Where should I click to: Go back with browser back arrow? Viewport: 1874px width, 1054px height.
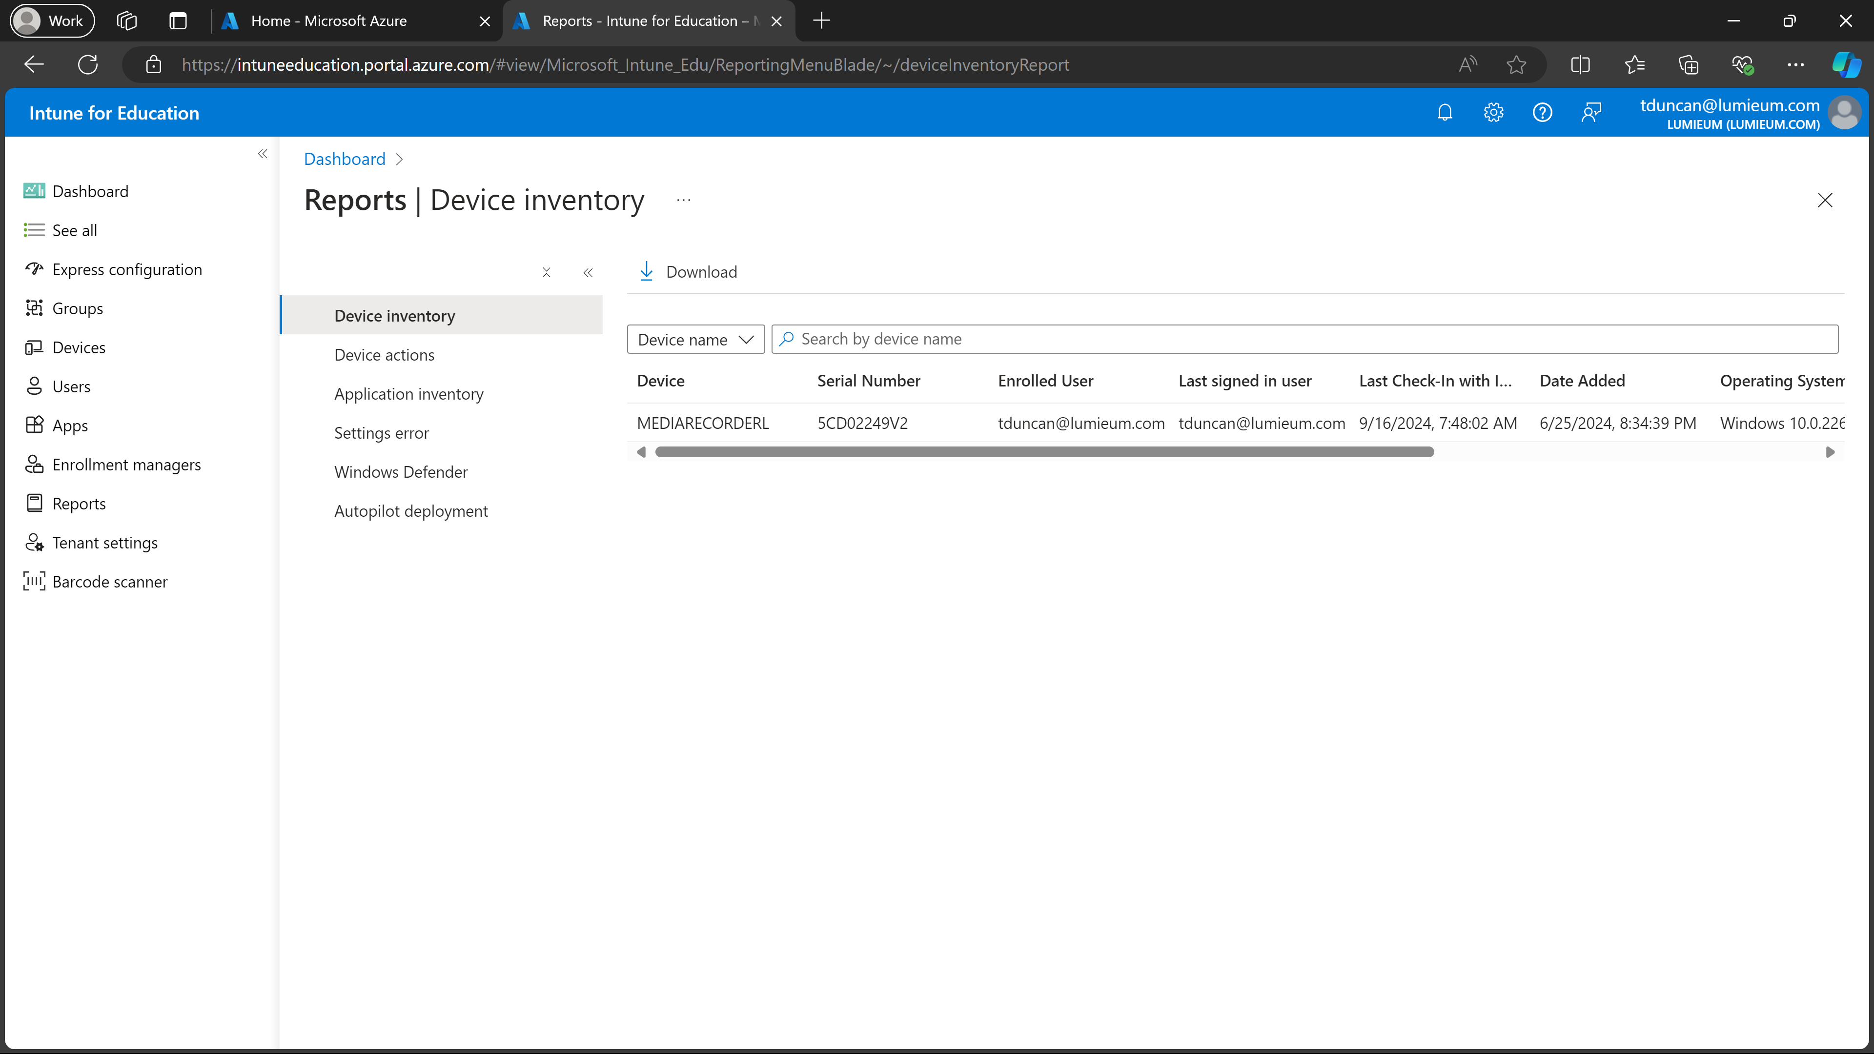34,65
